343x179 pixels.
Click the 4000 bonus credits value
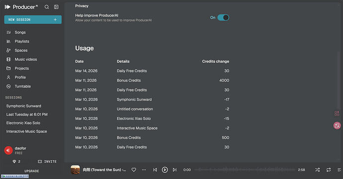click(x=224, y=80)
